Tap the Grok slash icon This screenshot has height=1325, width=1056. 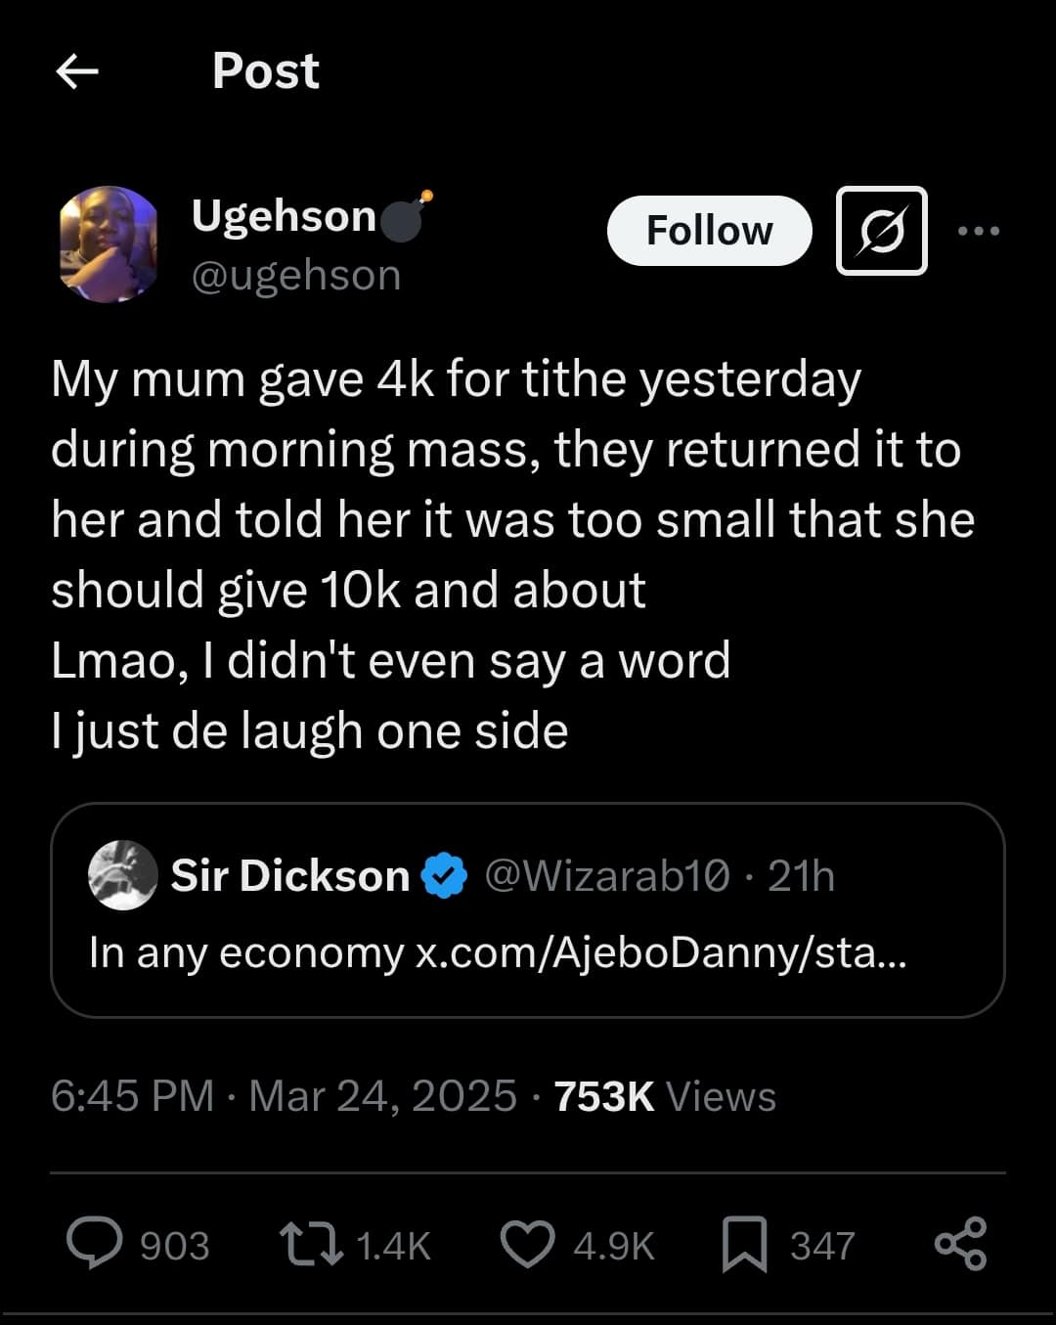(x=881, y=231)
